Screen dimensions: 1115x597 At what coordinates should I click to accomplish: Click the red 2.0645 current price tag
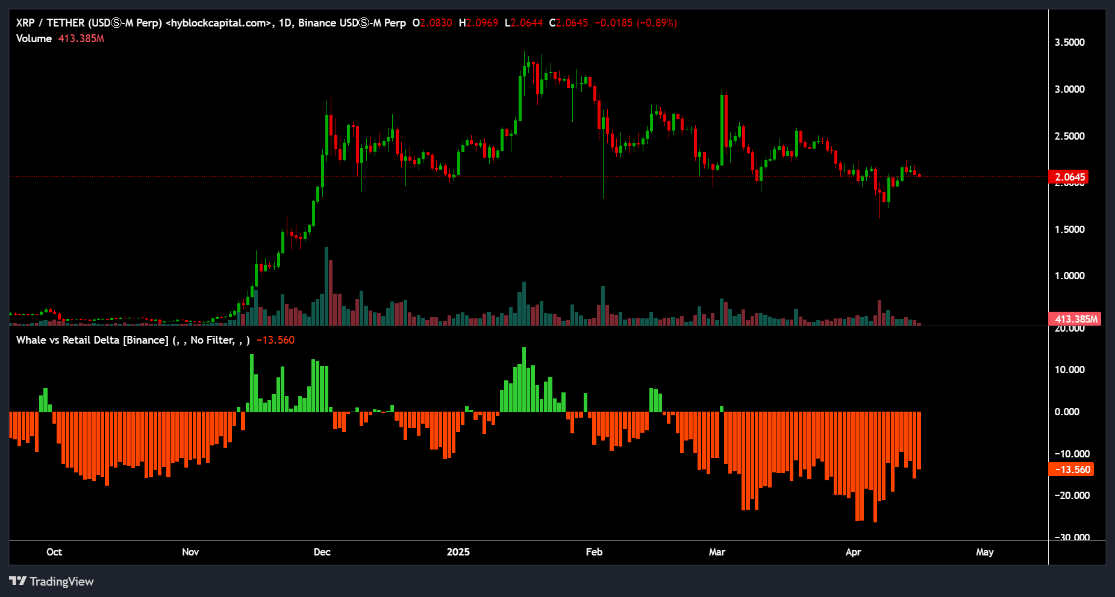[x=1069, y=177]
